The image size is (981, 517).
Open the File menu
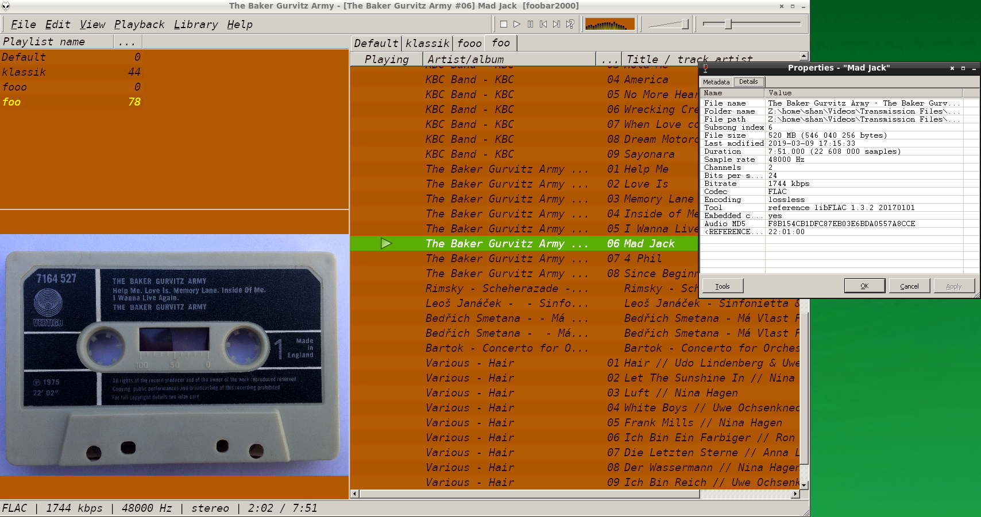pos(23,24)
